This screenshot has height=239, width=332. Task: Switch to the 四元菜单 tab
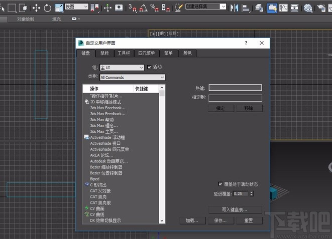pyautogui.click(x=147, y=53)
